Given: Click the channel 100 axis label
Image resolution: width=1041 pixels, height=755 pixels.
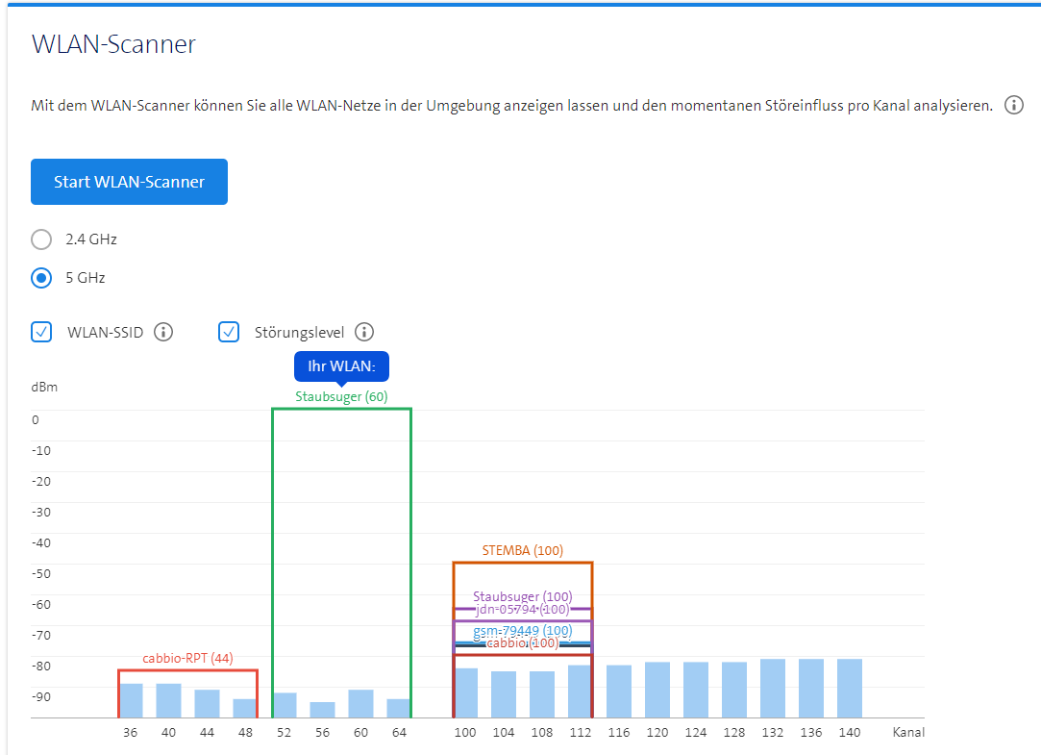Looking at the screenshot, I should (465, 733).
